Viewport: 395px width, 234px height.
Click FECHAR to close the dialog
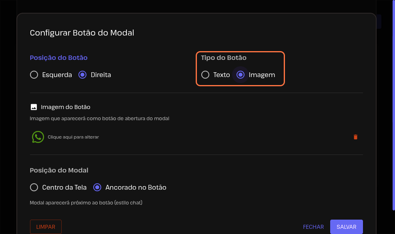point(313,227)
